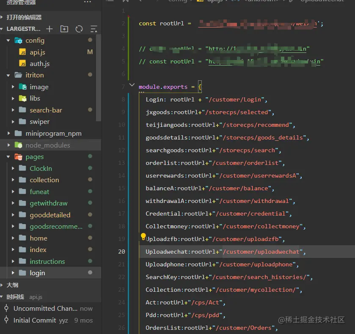Expand the image folder
This screenshot has height=334, width=355.
[x=13, y=87]
